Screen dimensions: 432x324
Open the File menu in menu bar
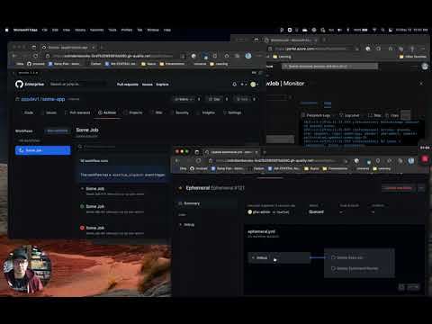point(44,30)
